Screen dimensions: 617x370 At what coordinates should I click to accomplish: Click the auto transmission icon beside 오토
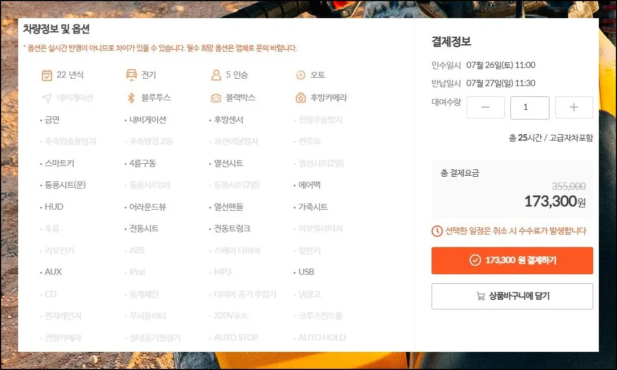[x=301, y=75]
